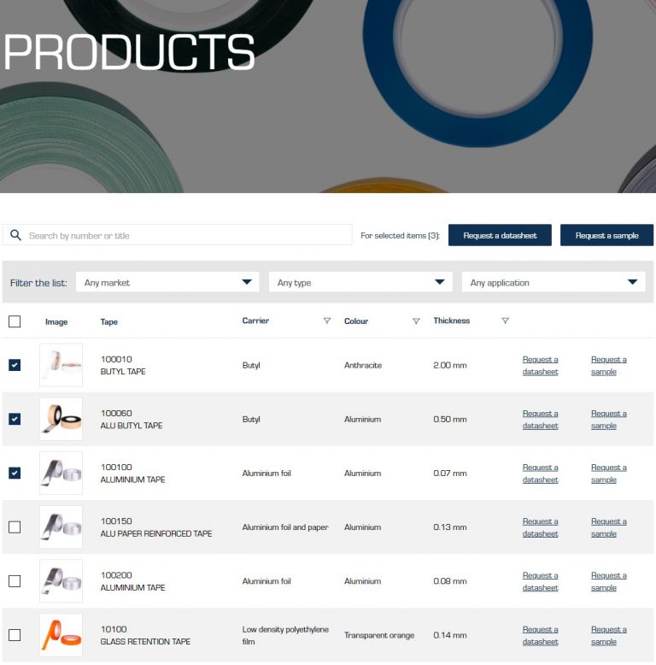Image resolution: width=656 pixels, height=665 pixels.
Task: Click the Colour column filter icon
Action: pyautogui.click(x=416, y=321)
